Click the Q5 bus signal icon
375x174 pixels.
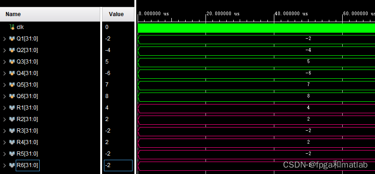coord(12,85)
